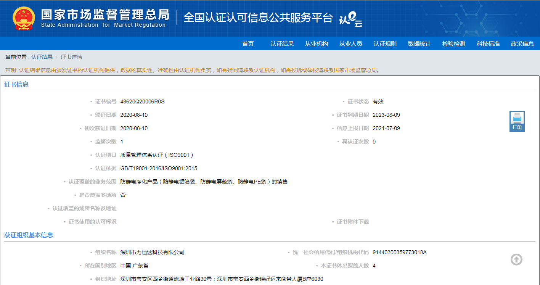This screenshot has width=540, height=285.
Task: Go to 政采信息 page
Action: 522,43
